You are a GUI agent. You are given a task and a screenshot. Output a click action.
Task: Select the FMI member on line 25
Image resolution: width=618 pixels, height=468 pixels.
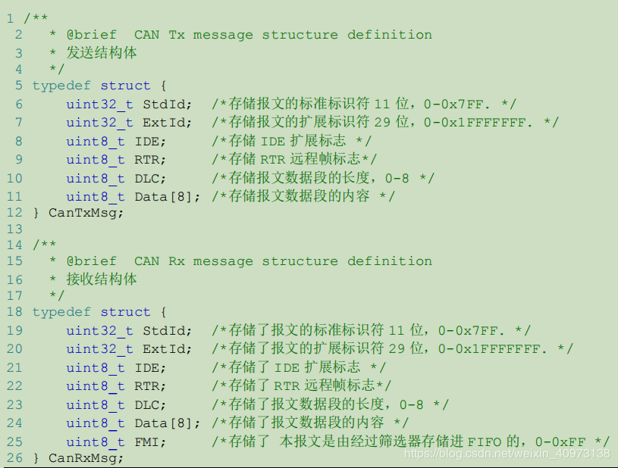(150, 441)
